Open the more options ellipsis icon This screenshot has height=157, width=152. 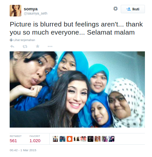click(50, 47)
